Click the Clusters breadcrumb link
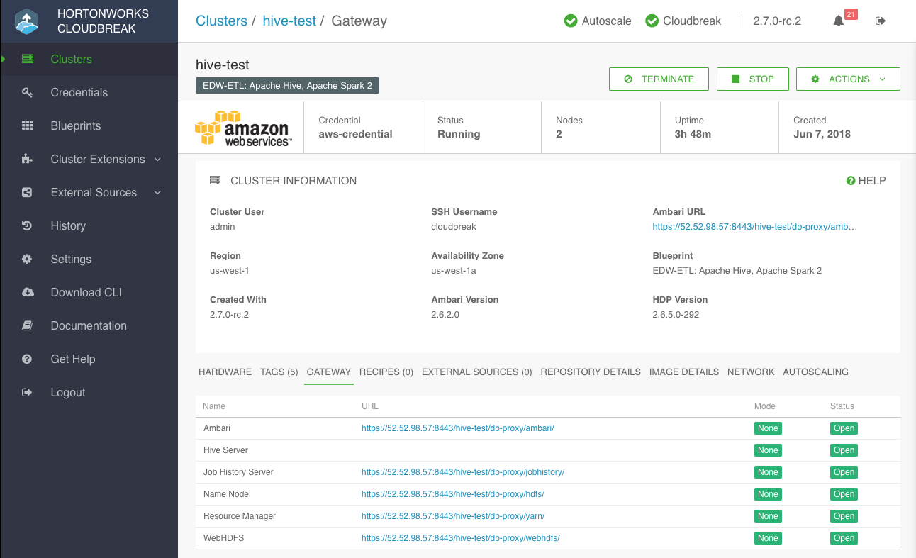This screenshot has width=916, height=558. (x=221, y=21)
